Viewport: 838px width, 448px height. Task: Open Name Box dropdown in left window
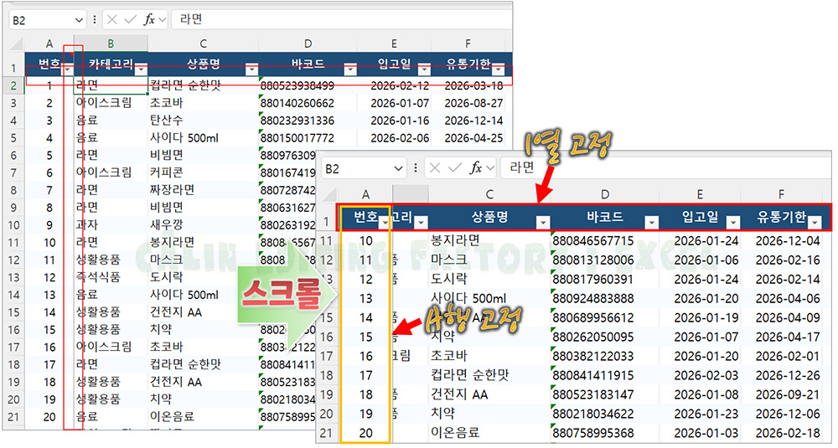point(79,20)
